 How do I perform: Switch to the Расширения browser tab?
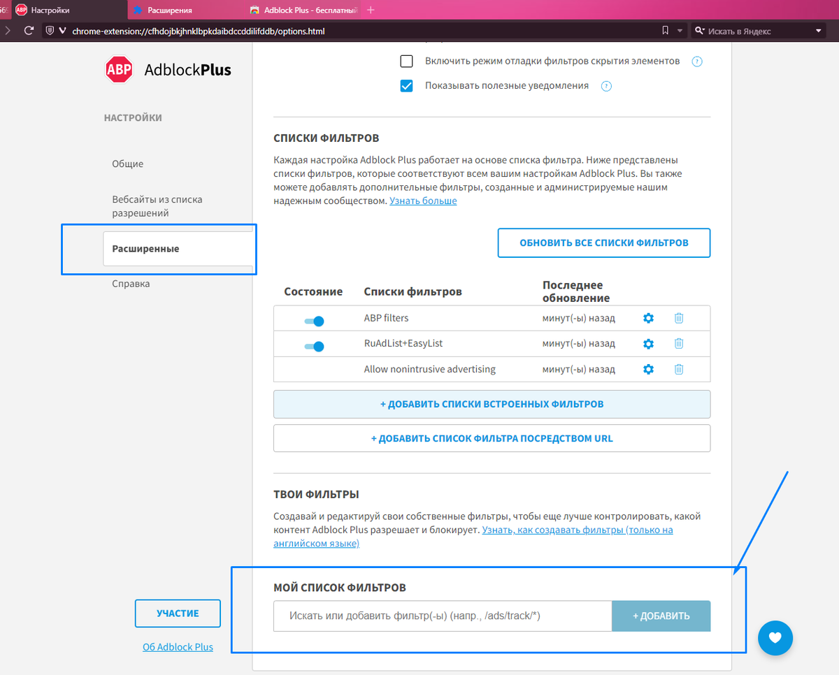pyautogui.click(x=185, y=10)
